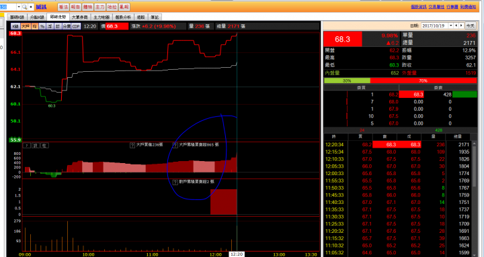
Task: Click the 60.3 low label on chart
Action: click(52, 106)
